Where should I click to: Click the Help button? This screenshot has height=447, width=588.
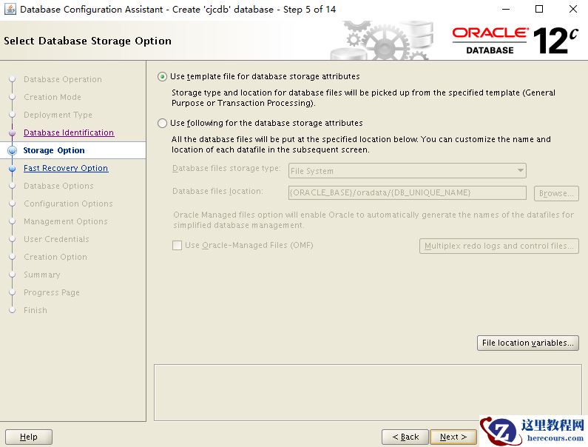29,437
